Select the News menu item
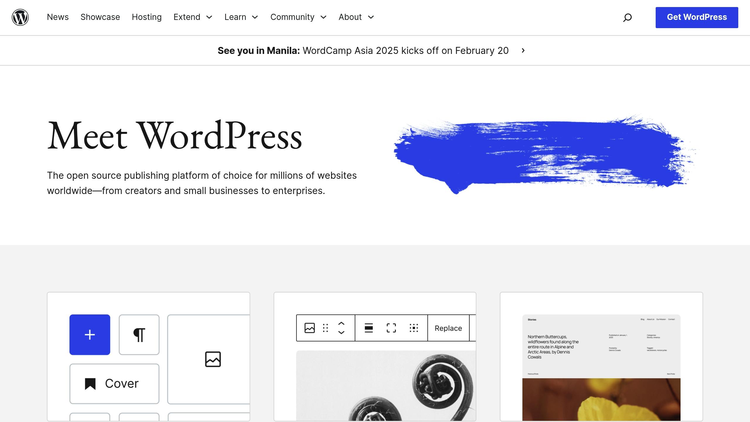This screenshot has height=422, width=750. click(58, 17)
